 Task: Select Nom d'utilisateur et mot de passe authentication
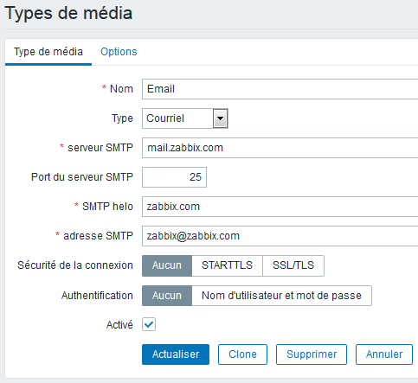[x=281, y=296]
